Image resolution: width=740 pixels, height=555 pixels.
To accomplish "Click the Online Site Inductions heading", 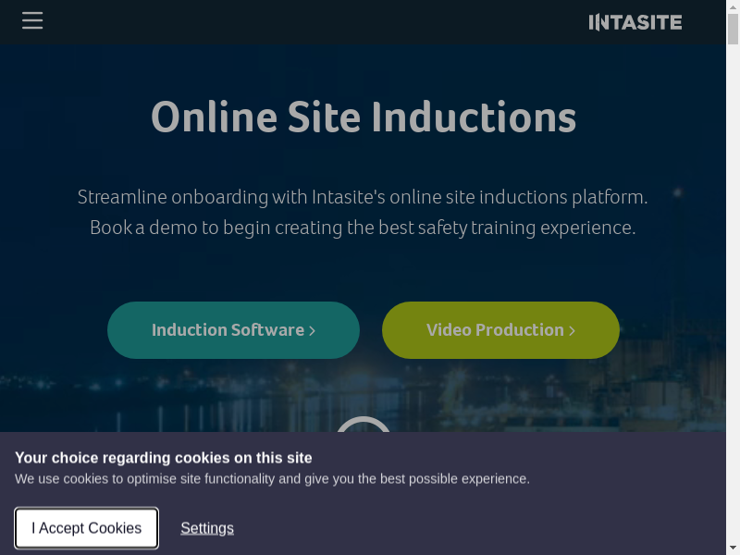I will (x=364, y=117).
